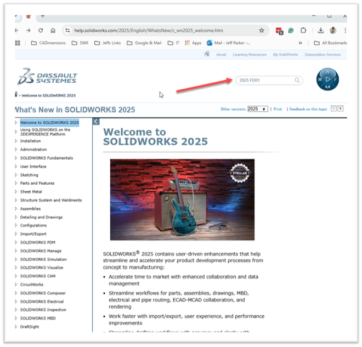Image resolution: width=362 pixels, height=347 pixels.
Task: Open the Chrome three-dot menu
Action: click(x=345, y=31)
